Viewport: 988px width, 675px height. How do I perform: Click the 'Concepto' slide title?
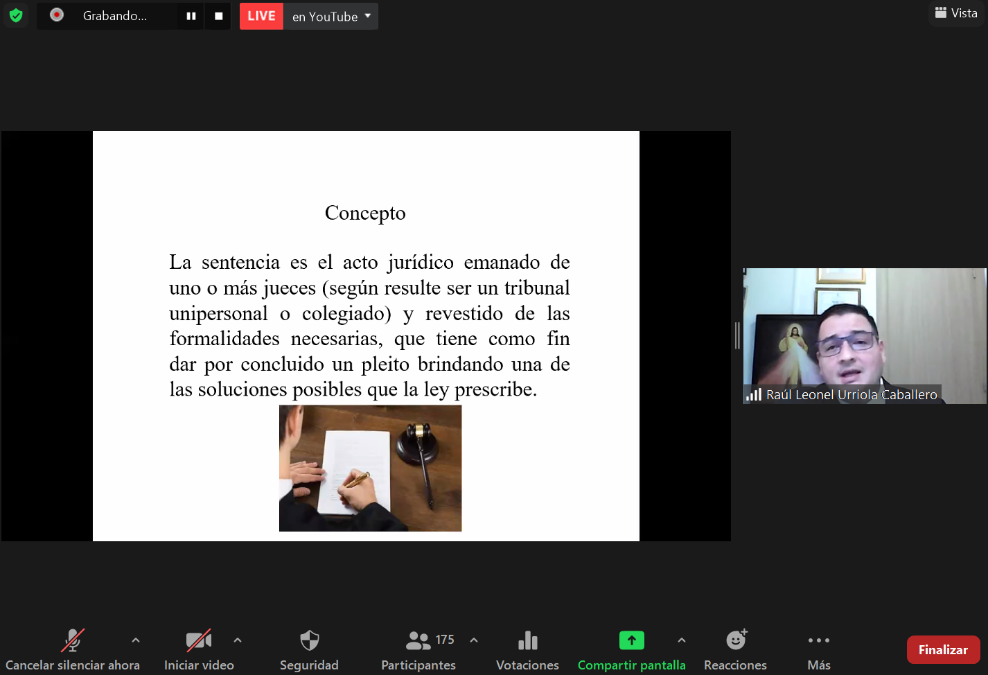click(x=365, y=213)
